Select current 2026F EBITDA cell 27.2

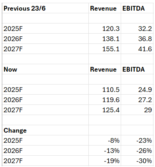(x=137, y=100)
